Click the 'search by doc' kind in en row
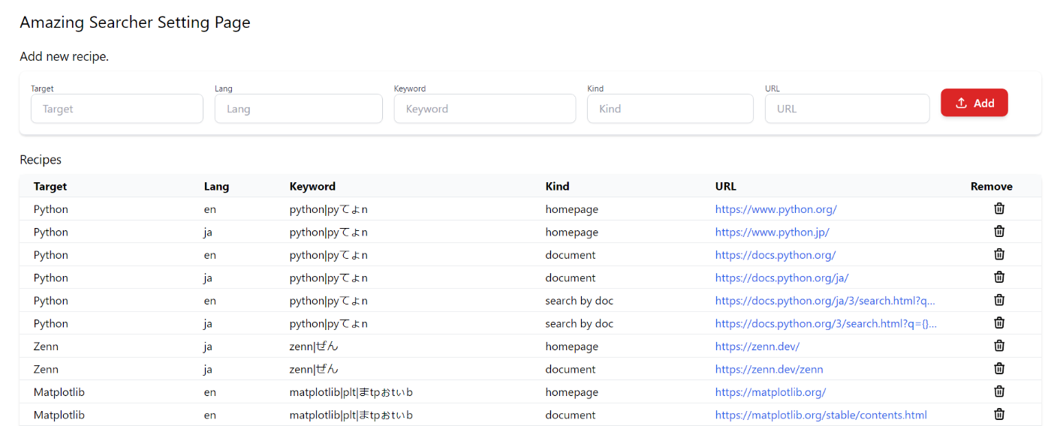Screen dimensions: 1051x426 tap(580, 301)
